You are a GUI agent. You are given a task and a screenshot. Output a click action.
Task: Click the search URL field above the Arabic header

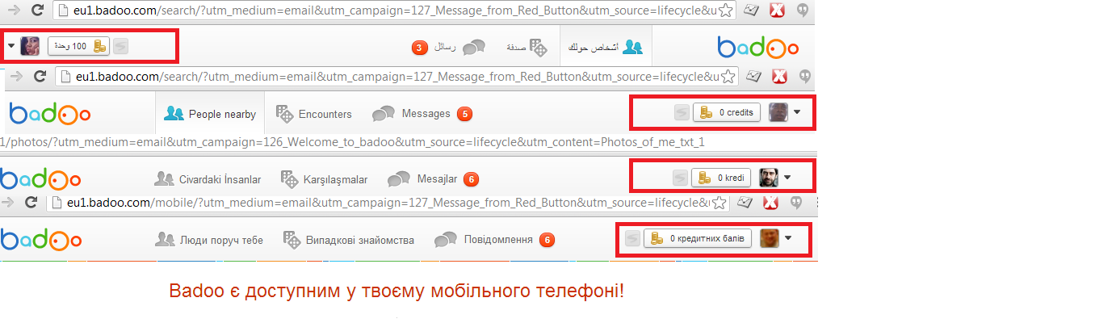tap(395, 10)
